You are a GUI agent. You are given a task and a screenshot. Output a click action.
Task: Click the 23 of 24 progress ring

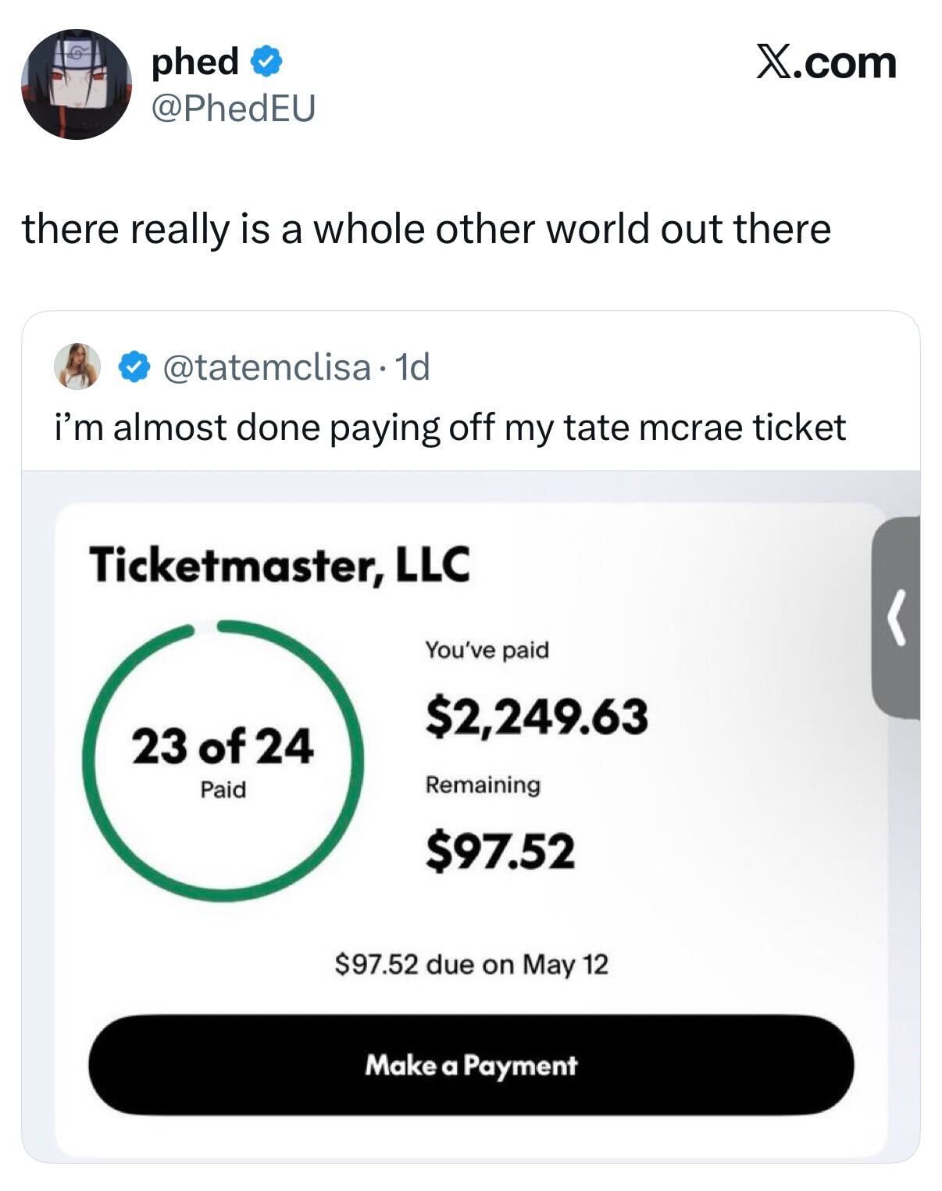click(223, 758)
